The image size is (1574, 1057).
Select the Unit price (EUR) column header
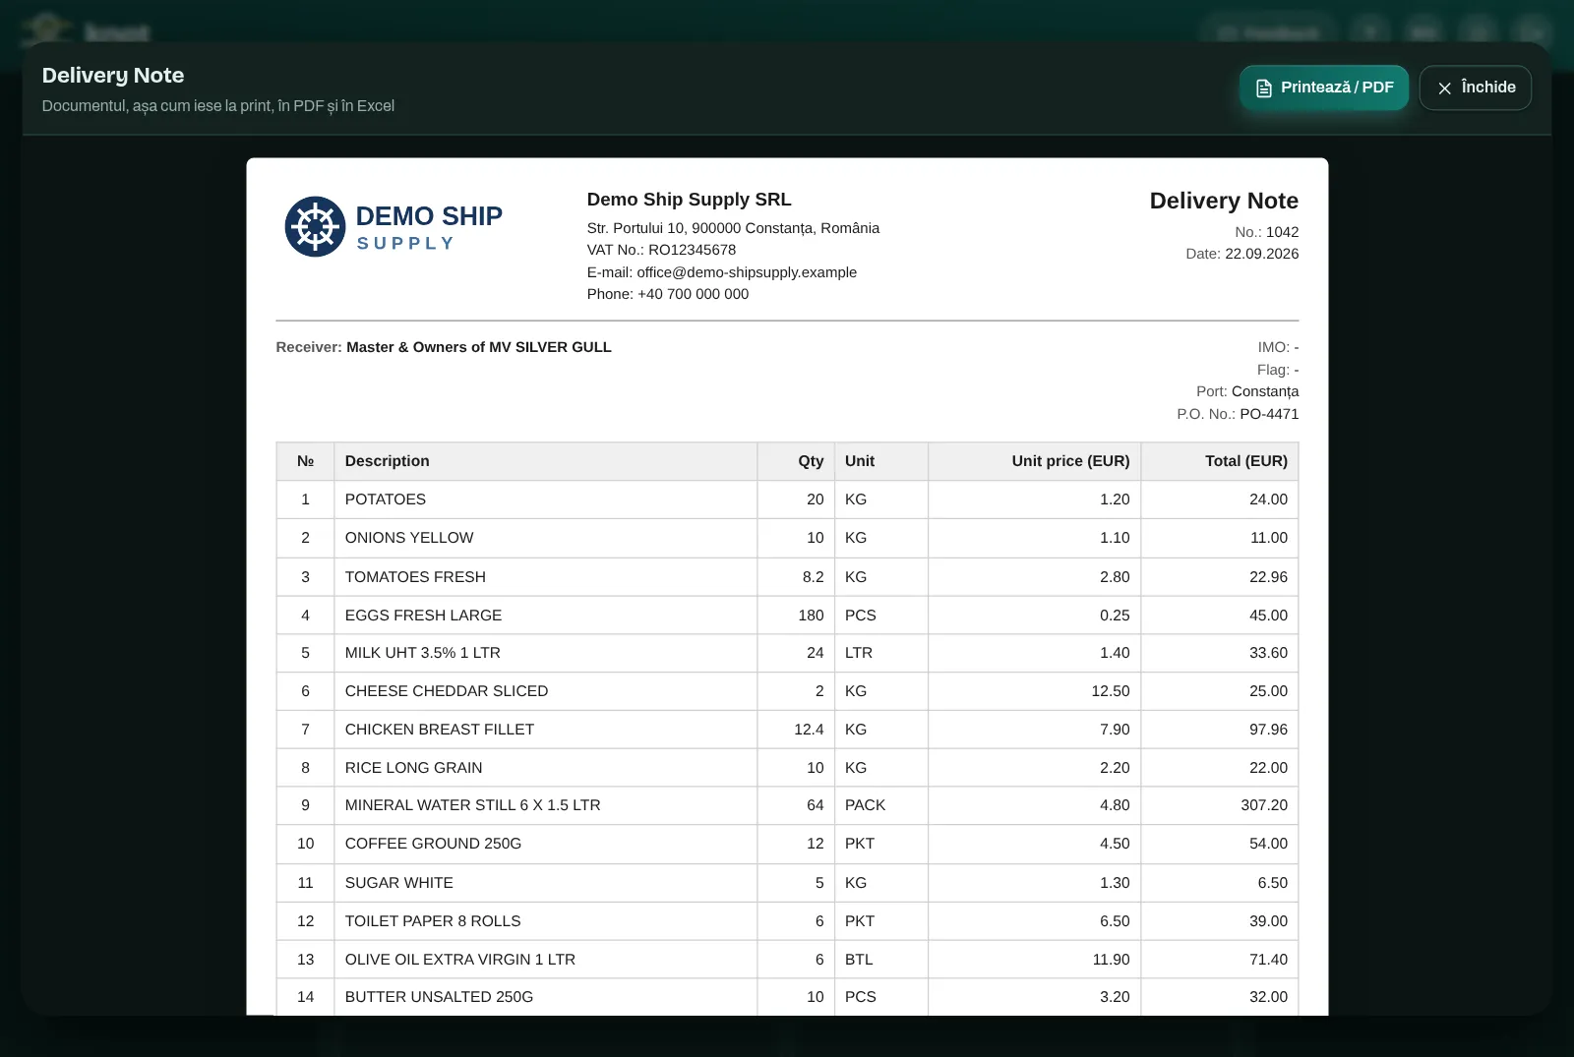1034,461
